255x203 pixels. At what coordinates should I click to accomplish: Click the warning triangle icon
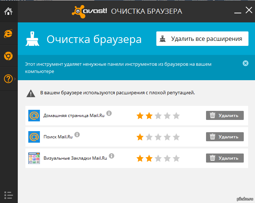31,94
